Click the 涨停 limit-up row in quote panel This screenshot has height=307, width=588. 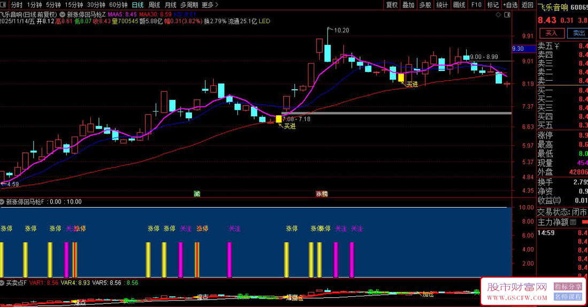(x=562, y=135)
